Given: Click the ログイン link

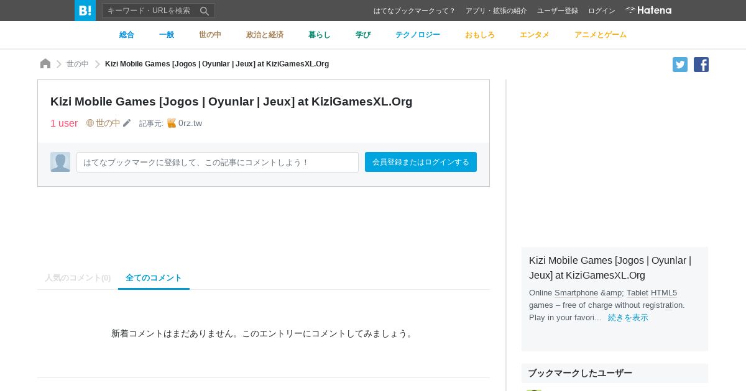Looking at the screenshot, I should (602, 11).
